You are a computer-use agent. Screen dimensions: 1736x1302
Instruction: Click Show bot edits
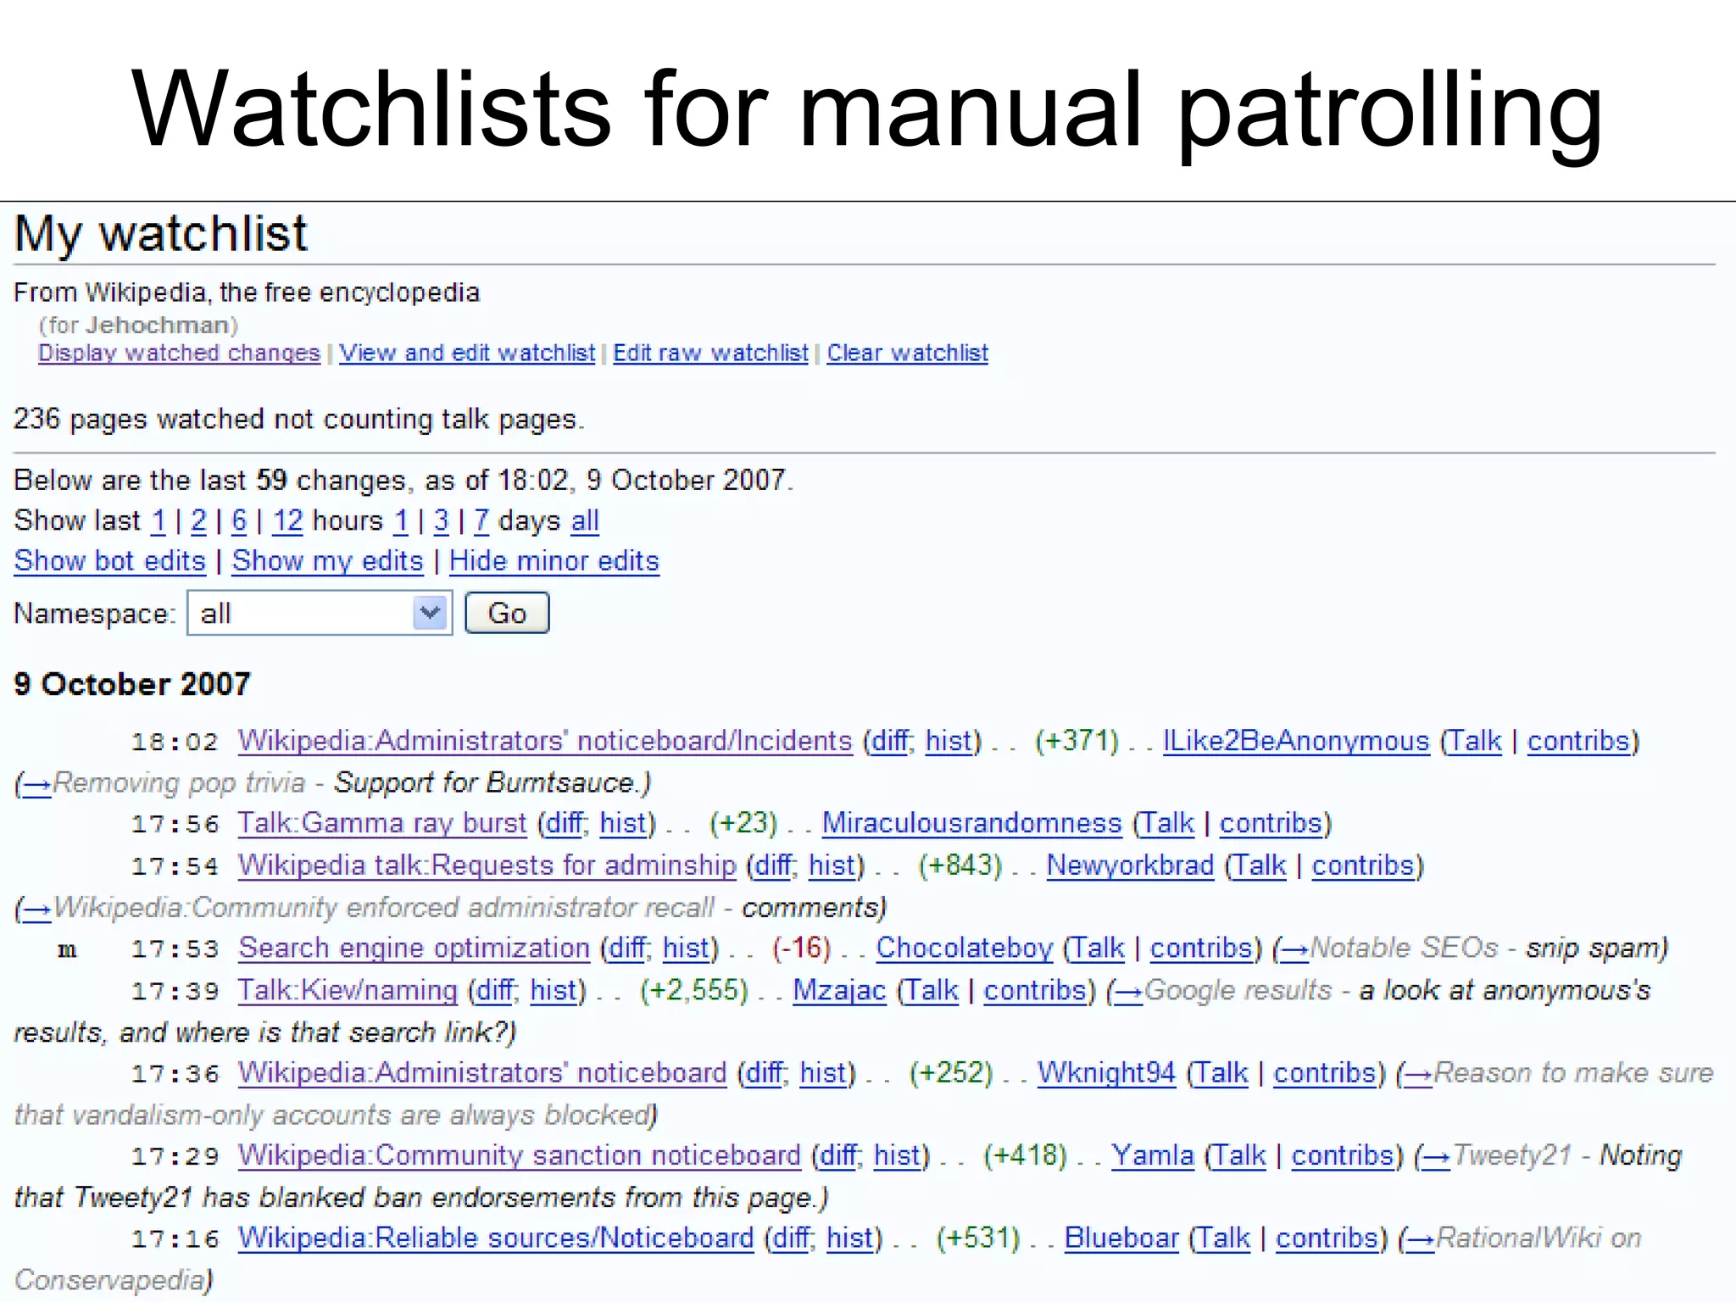[x=110, y=561]
